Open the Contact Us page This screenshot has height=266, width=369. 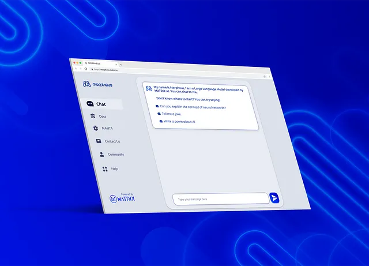pyautogui.click(x=108, y=141)
